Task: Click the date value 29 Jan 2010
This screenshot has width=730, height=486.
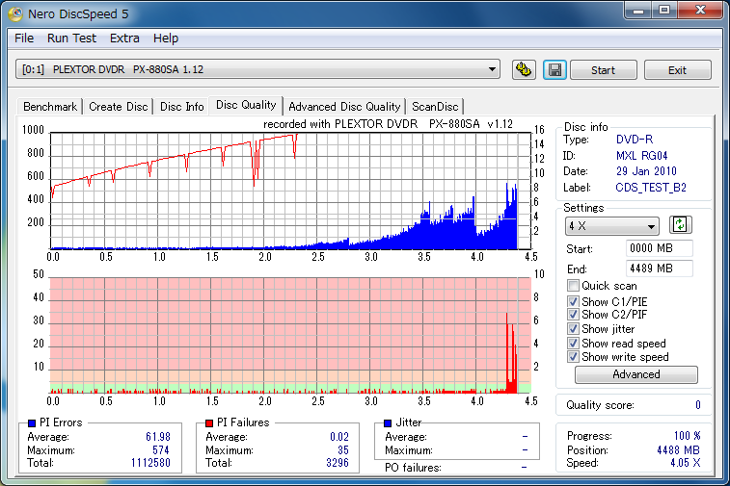Action: pos(646,171)
